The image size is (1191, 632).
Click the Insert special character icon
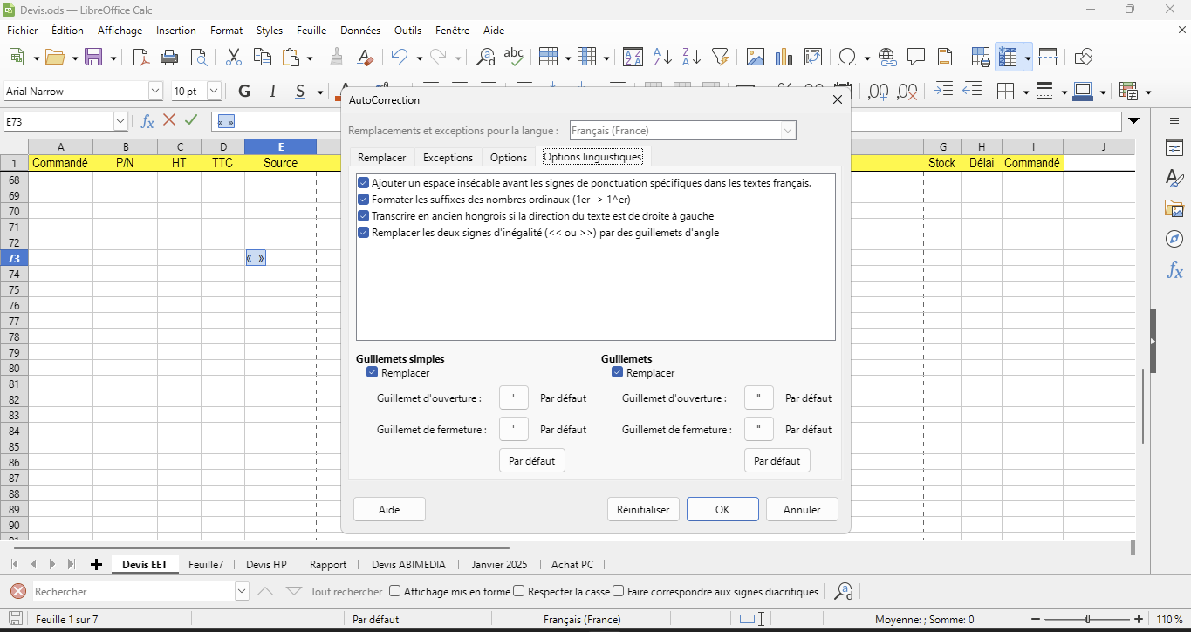845,58
